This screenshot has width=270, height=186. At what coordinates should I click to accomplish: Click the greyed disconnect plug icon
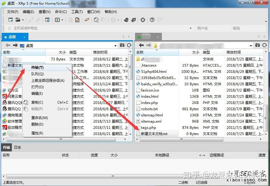(38, 20)
